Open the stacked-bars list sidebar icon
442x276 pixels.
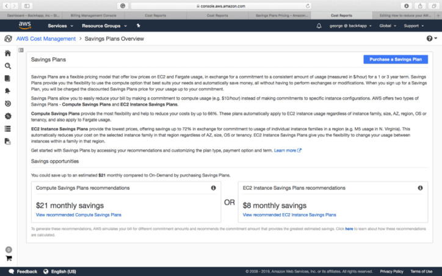point(7,129)
